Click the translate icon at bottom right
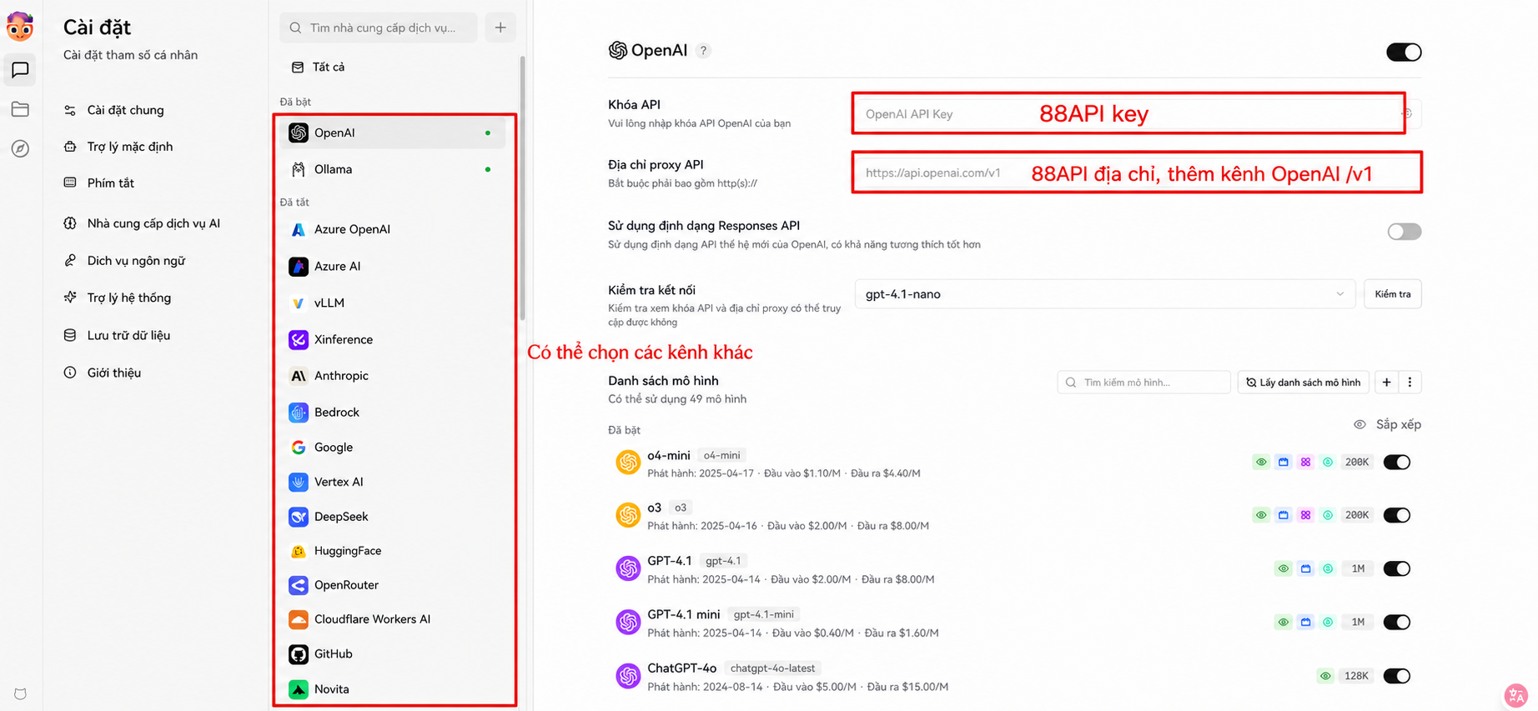Image resolution: width=1538 pixels, height=711 pixels. 1515,694
